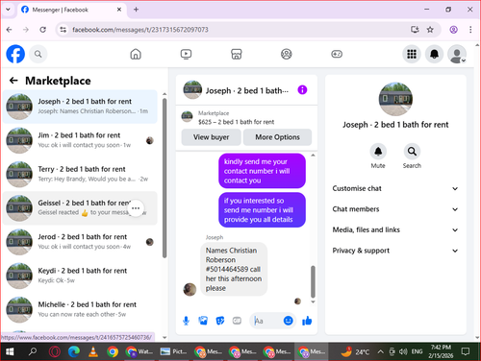Viewport: 481px width, 361px height.
Task: Expand the Chat members section
Action: click(395, 209)
